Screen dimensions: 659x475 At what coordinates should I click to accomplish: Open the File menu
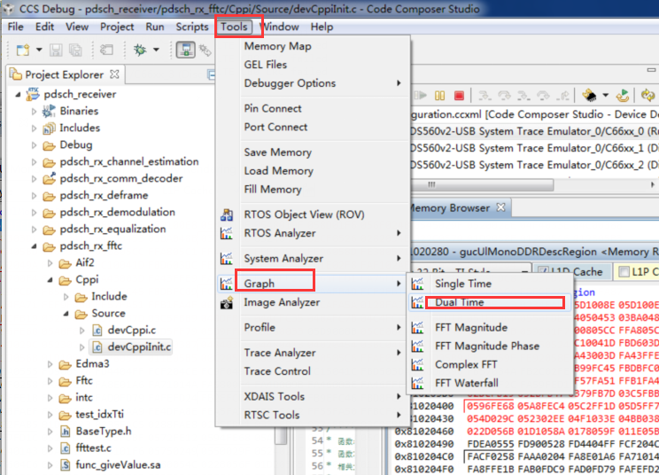point(16,27)
